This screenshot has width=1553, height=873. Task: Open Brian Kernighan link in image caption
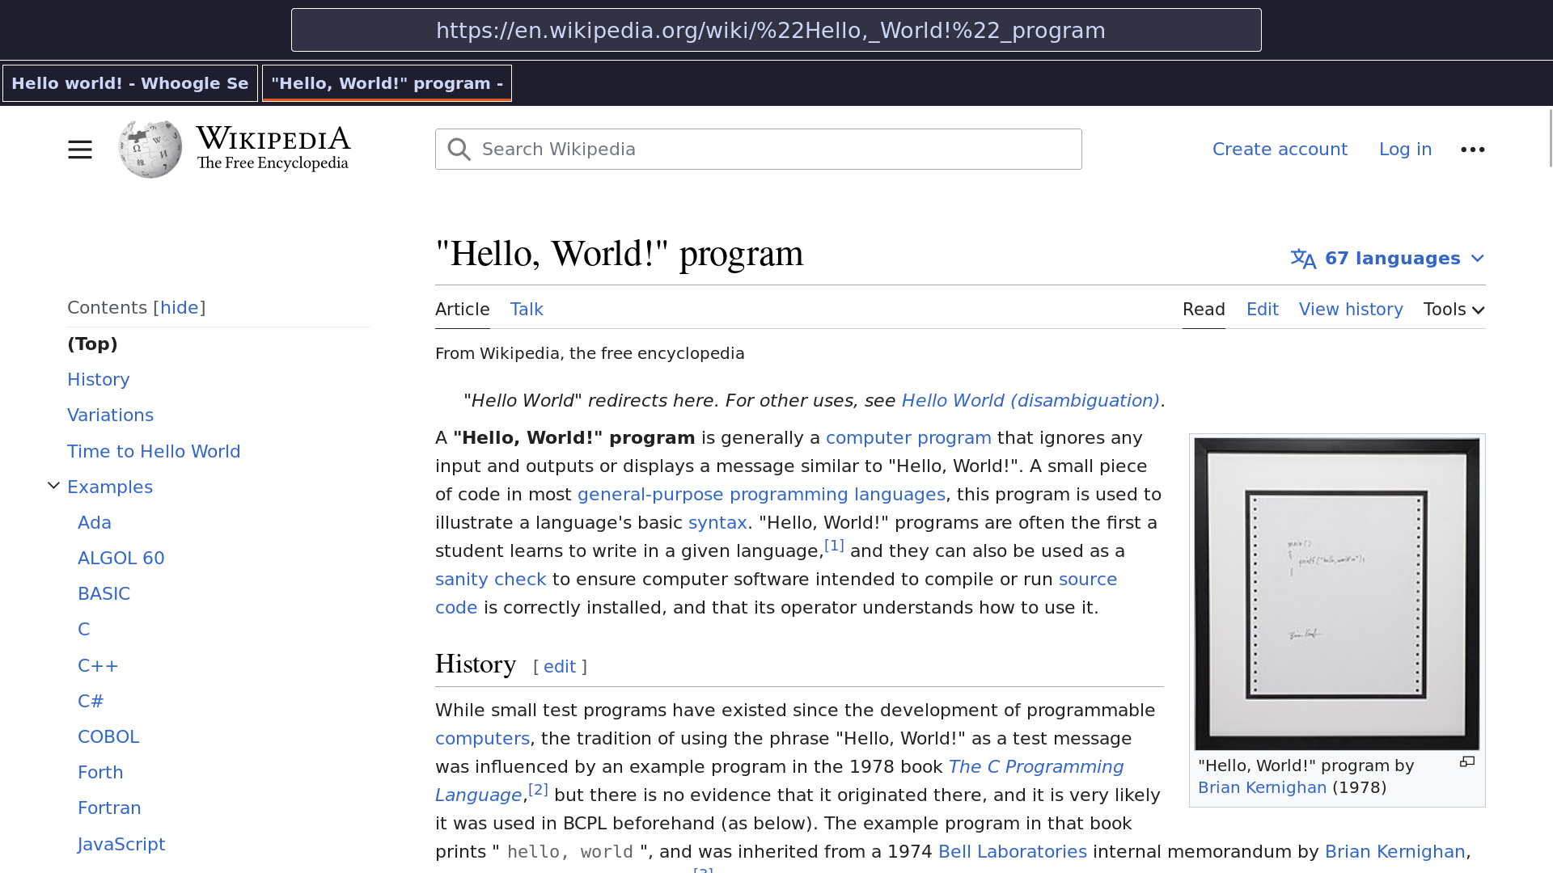coord(1262,788)
